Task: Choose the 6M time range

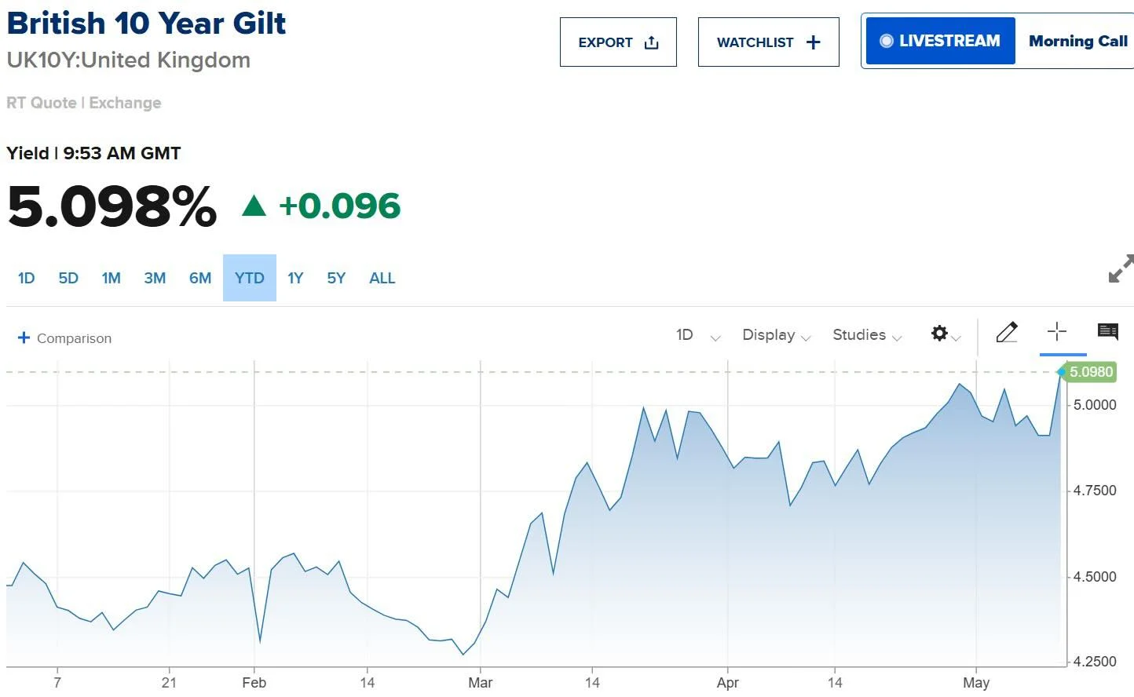Action: (200, 278)
